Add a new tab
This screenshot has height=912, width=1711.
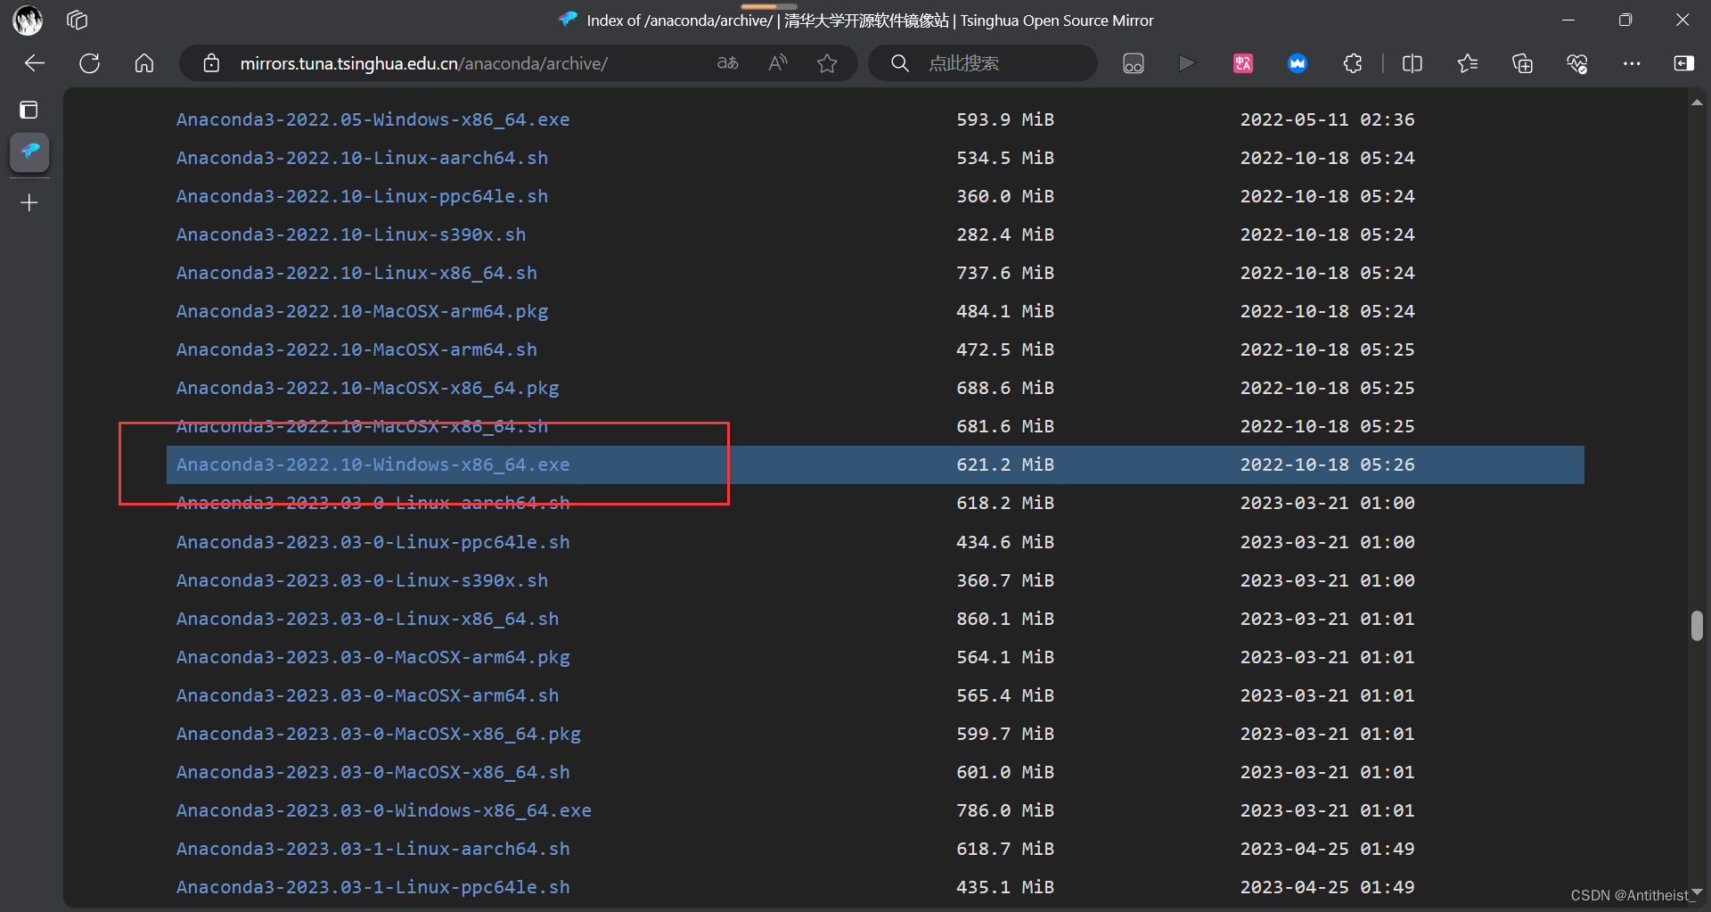coord(29,203)
